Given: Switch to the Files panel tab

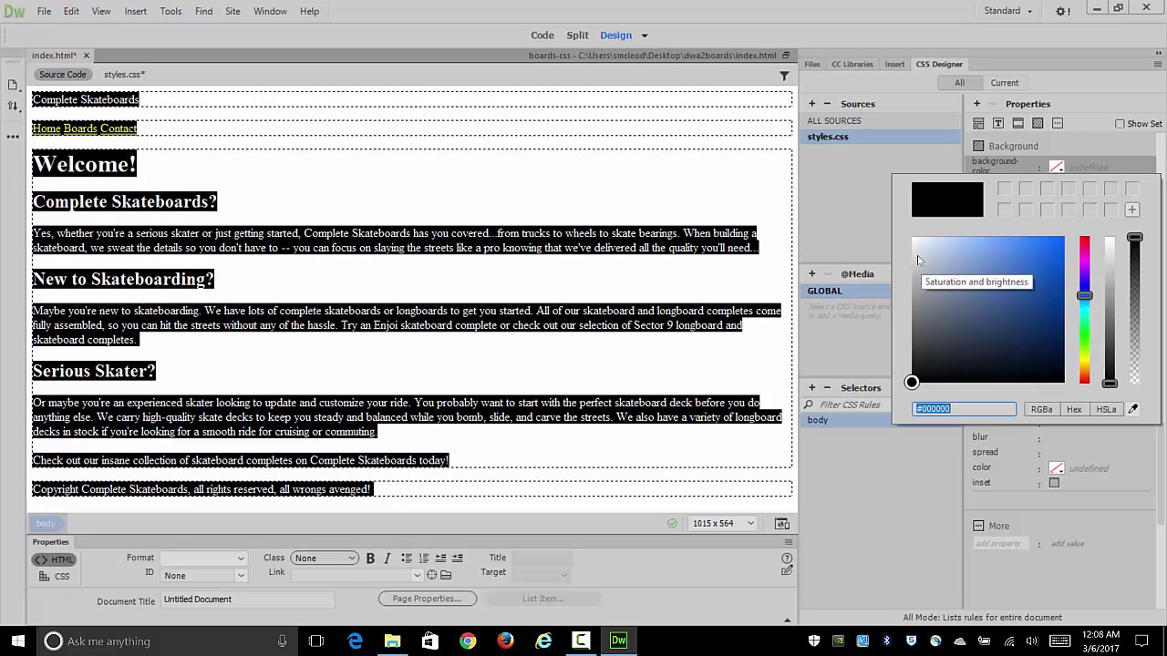Looking at the screenshot, I should point(811,65).
